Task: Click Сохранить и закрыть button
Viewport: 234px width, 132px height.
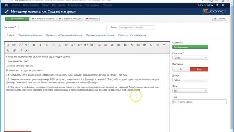Action: pos(43,19)
